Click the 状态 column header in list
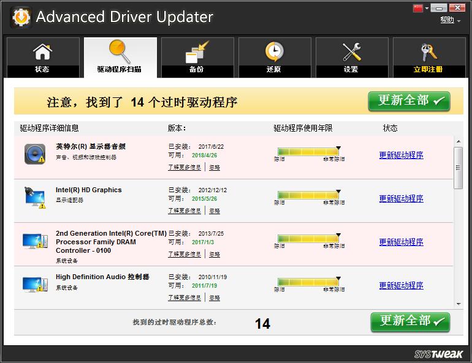The image size is (472, 363). (x=390, y=129)
